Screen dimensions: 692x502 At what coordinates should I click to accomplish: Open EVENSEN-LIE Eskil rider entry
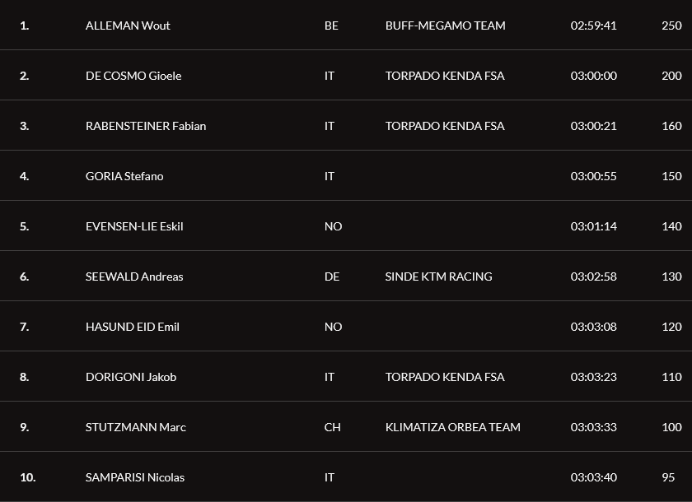click(134, 226)
